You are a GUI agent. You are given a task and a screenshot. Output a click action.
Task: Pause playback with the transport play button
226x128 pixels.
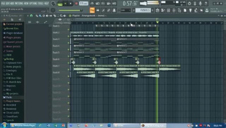pos(65,4)
